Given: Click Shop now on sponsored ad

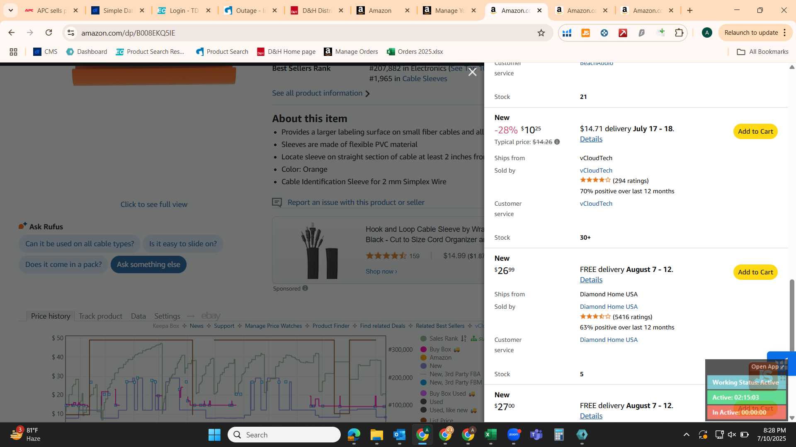Looking at the screenshot, I should (x=381, y=272).
